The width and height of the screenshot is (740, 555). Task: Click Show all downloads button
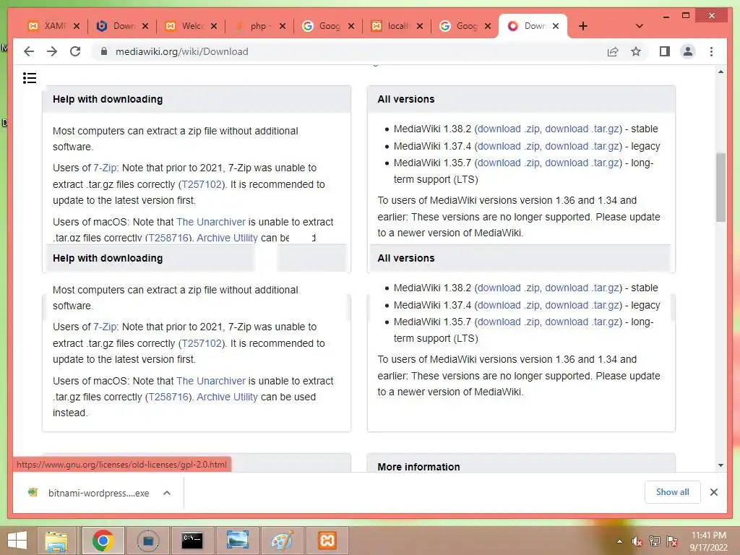672,492
